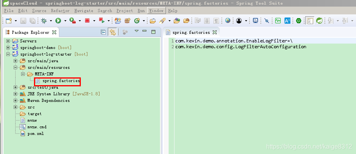Click the red Stop square icon
Screen dimensions: 356x154
tap(87, 21)
